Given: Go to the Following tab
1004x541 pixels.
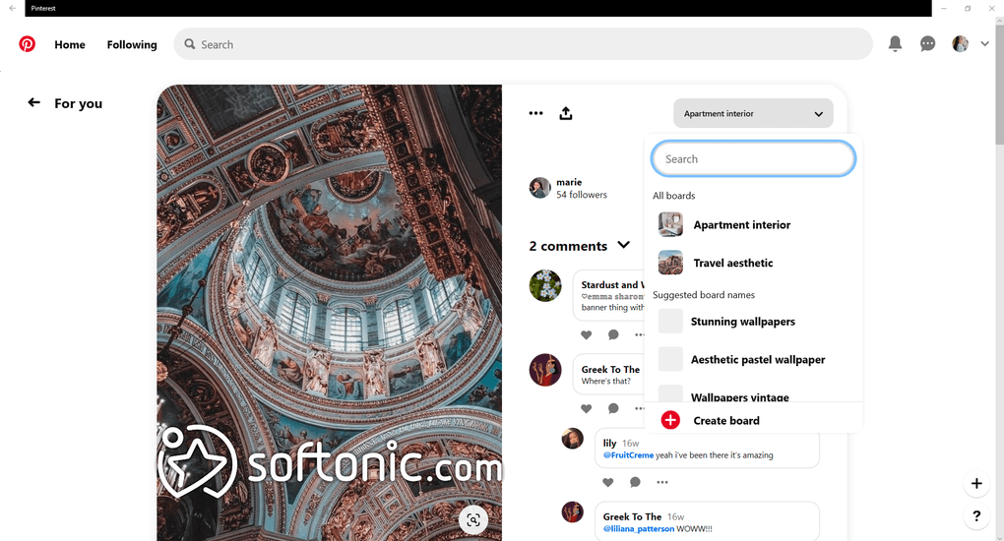Looking at the screenshot, I should point(132,45).
